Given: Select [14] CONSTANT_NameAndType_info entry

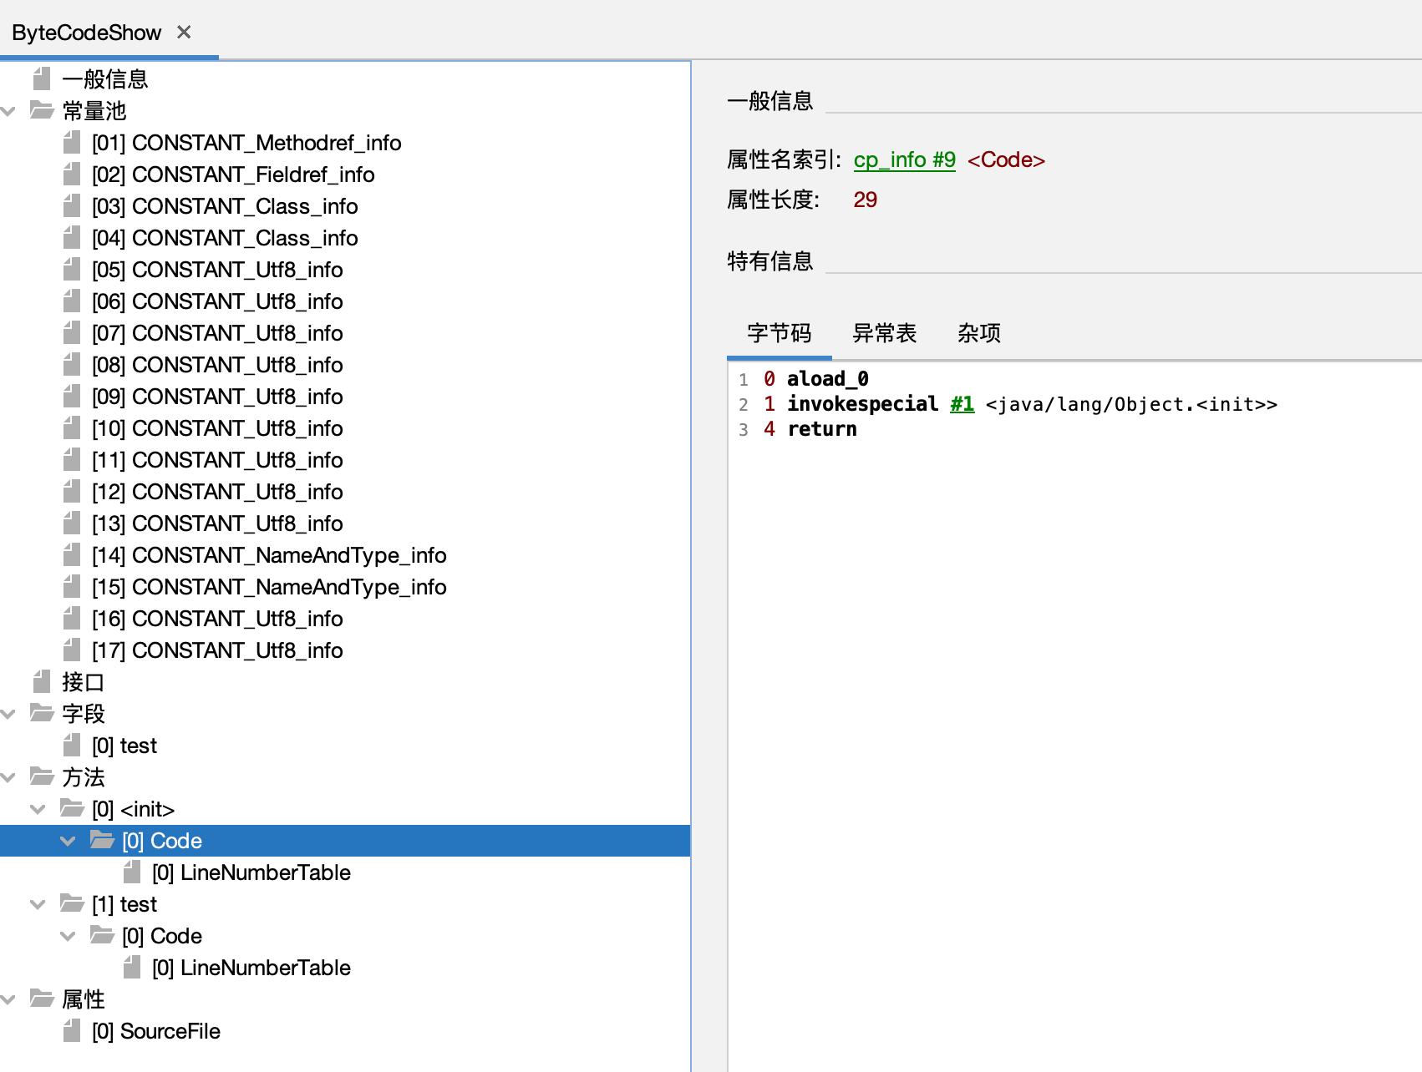Looking at the screenshot, I should coord(288,555).
